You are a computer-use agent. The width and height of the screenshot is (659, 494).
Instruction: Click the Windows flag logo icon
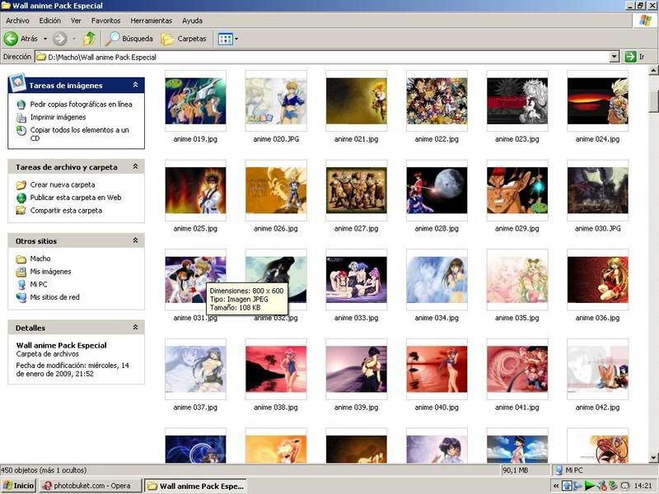(645, 20)
